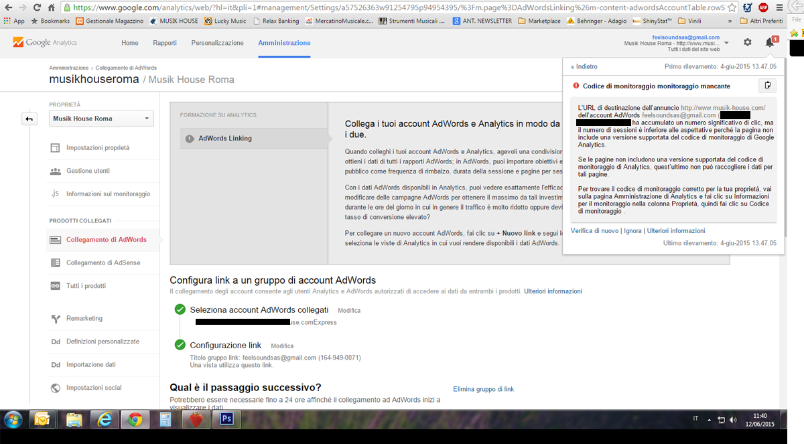Screen dimensions: 804x444
Task: Click the Impostazioni social globe icon
Action: click(55, 388)
